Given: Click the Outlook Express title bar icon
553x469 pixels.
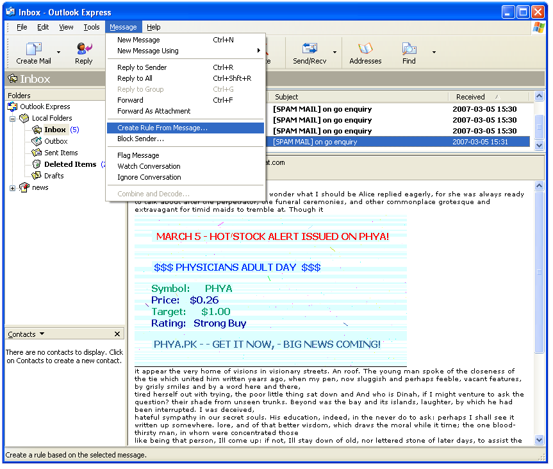Looking at the screenshot, I should pos(11,12).
